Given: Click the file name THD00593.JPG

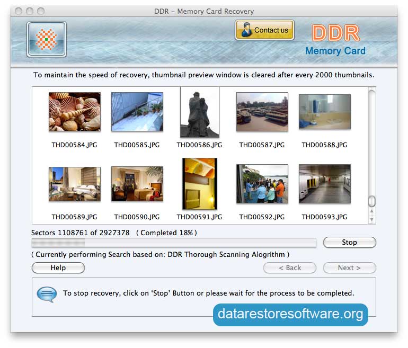Looking at the screenshot, I should 324,217.
